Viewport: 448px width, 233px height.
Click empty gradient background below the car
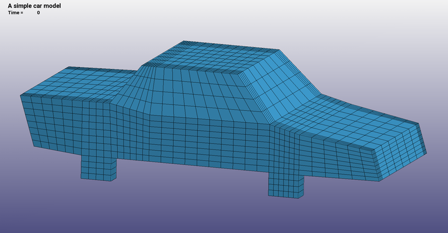200,208
